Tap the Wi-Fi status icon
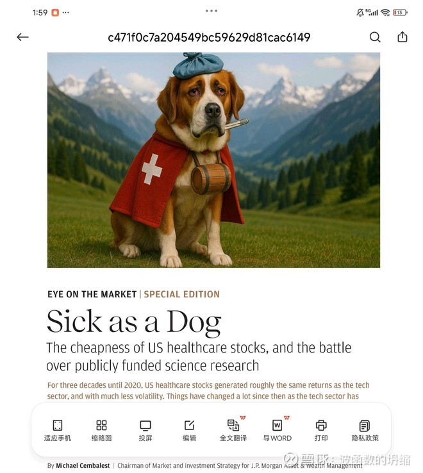The image size is (423, 473). (x=385, y=12)
